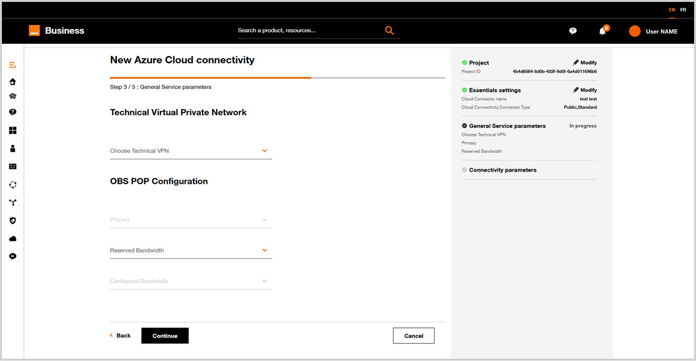Click the Continue button
696x361 pixels.
(165, 336)
